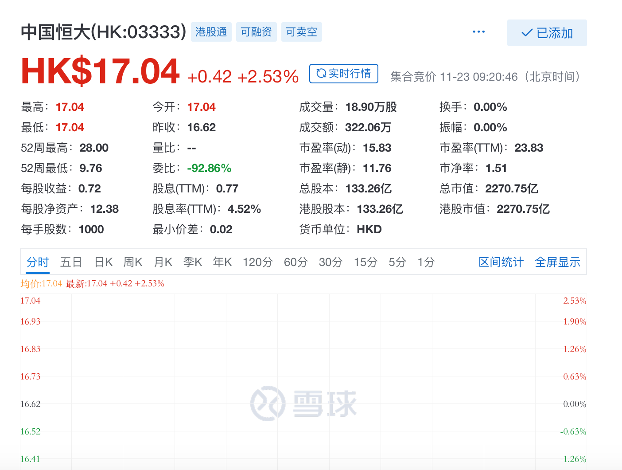Click the 股息(TTM) value 0.77

click(227, 188)
